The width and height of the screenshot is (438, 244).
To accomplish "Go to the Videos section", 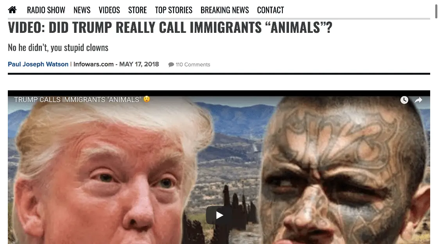I will (109, 10).
